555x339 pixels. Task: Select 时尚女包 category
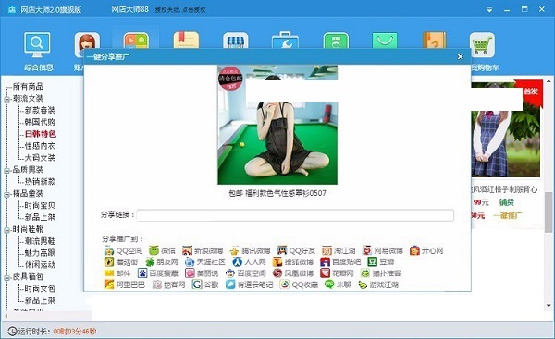pyautogui.click(x=40, y=289)
